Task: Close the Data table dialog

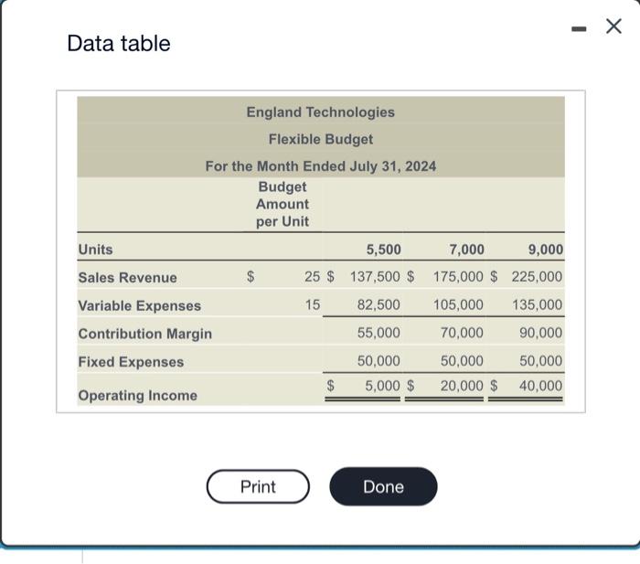Action: point(614,27)
